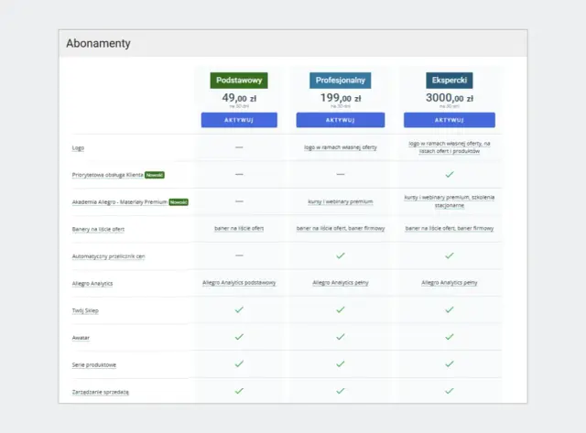Click Podstawowy dash in Akademia Allegro row
This screenshot has width=586, height=433.
click(239, 201)
